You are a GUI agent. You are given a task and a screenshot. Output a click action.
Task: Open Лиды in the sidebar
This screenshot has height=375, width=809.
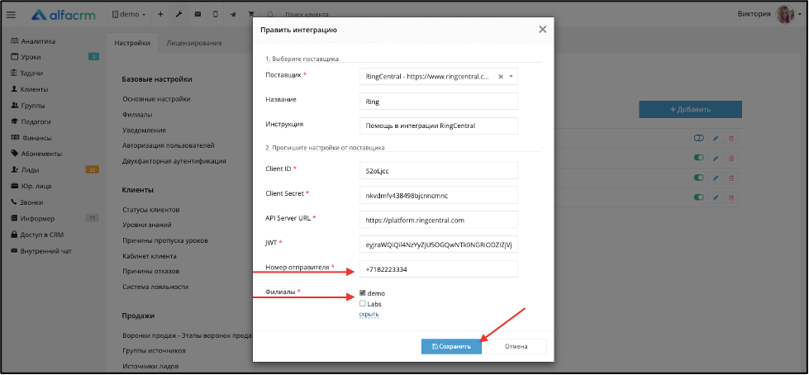pyautogui.click(x=30, y=169)
